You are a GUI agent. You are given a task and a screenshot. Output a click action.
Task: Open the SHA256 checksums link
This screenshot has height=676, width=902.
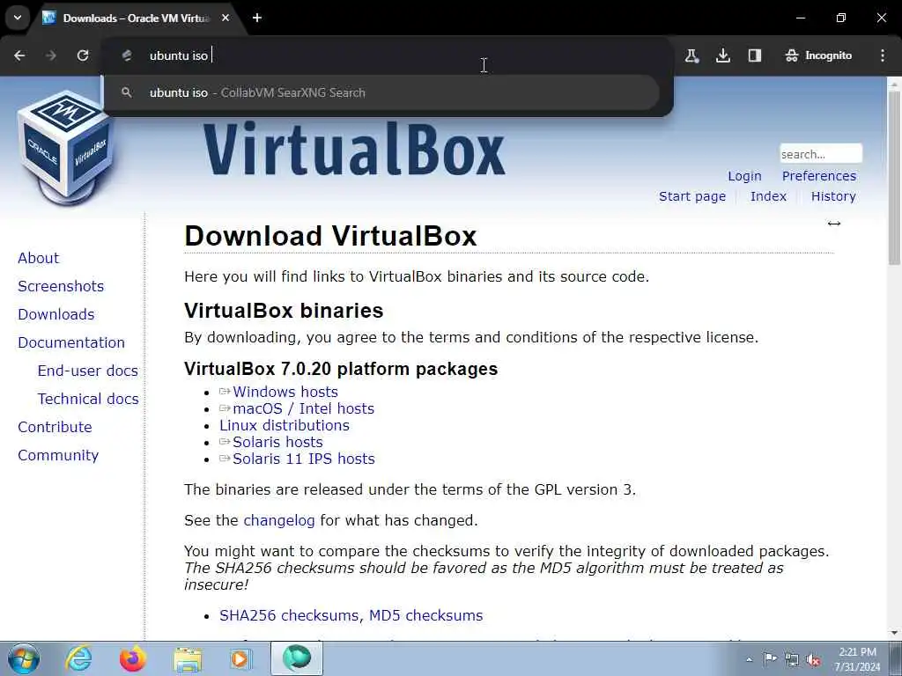tap(290, 615)
